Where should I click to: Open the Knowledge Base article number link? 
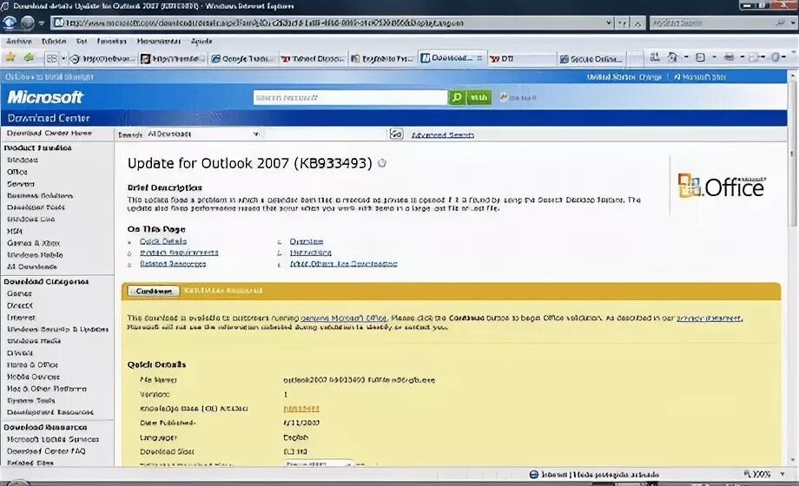pos(301,409)
